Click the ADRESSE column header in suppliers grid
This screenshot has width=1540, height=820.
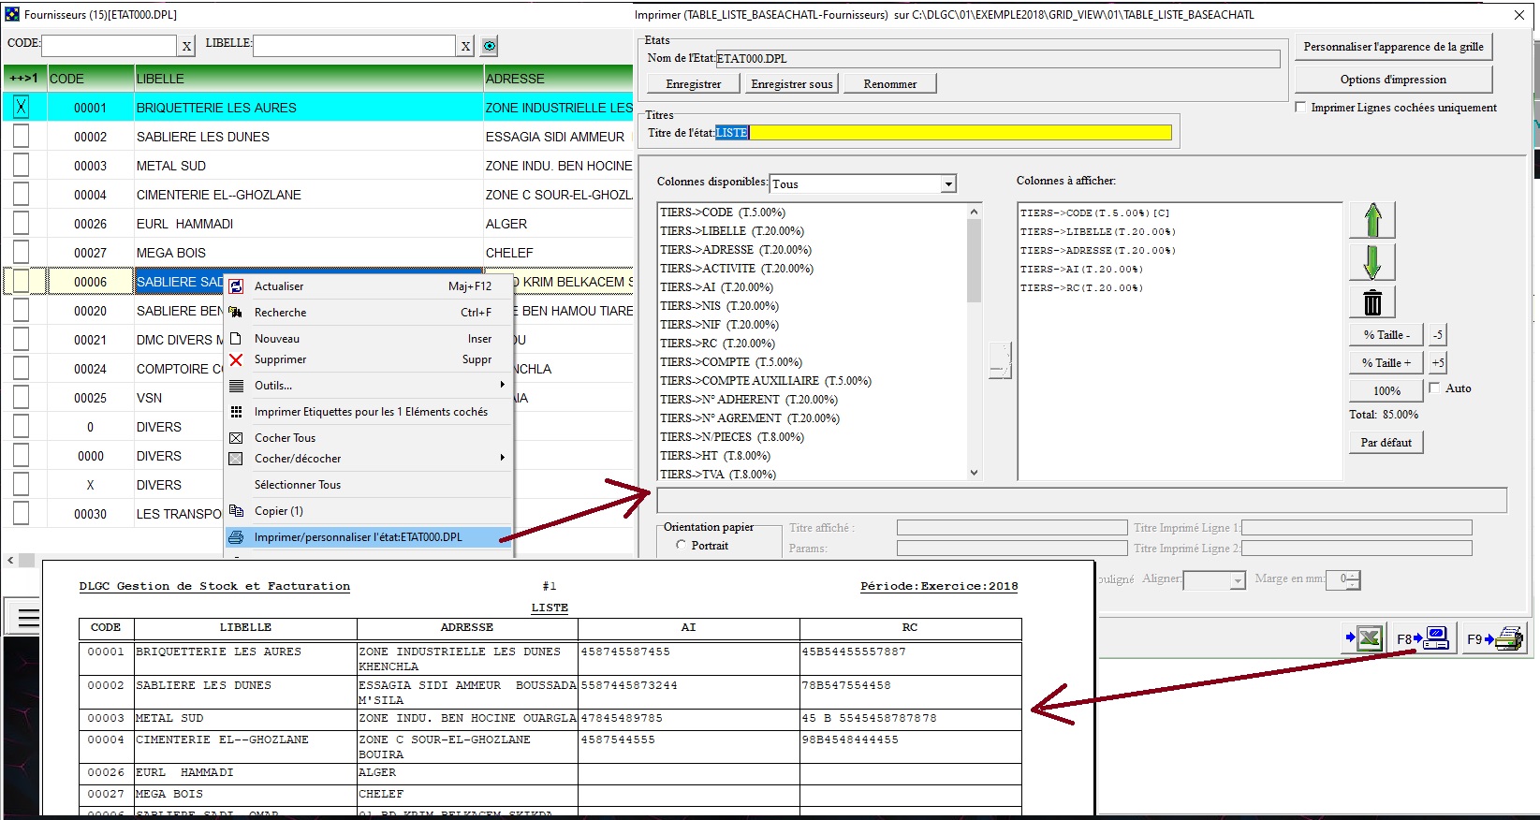tap(559, 79)
